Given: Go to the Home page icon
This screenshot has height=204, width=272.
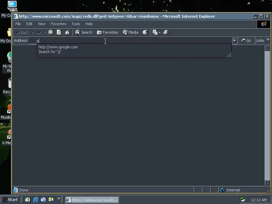Looking at the screenshot, I should tap(67, 32).
